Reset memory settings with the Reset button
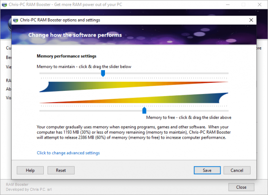The width and height of the screenshot is (268, 195). coord(61,170)
